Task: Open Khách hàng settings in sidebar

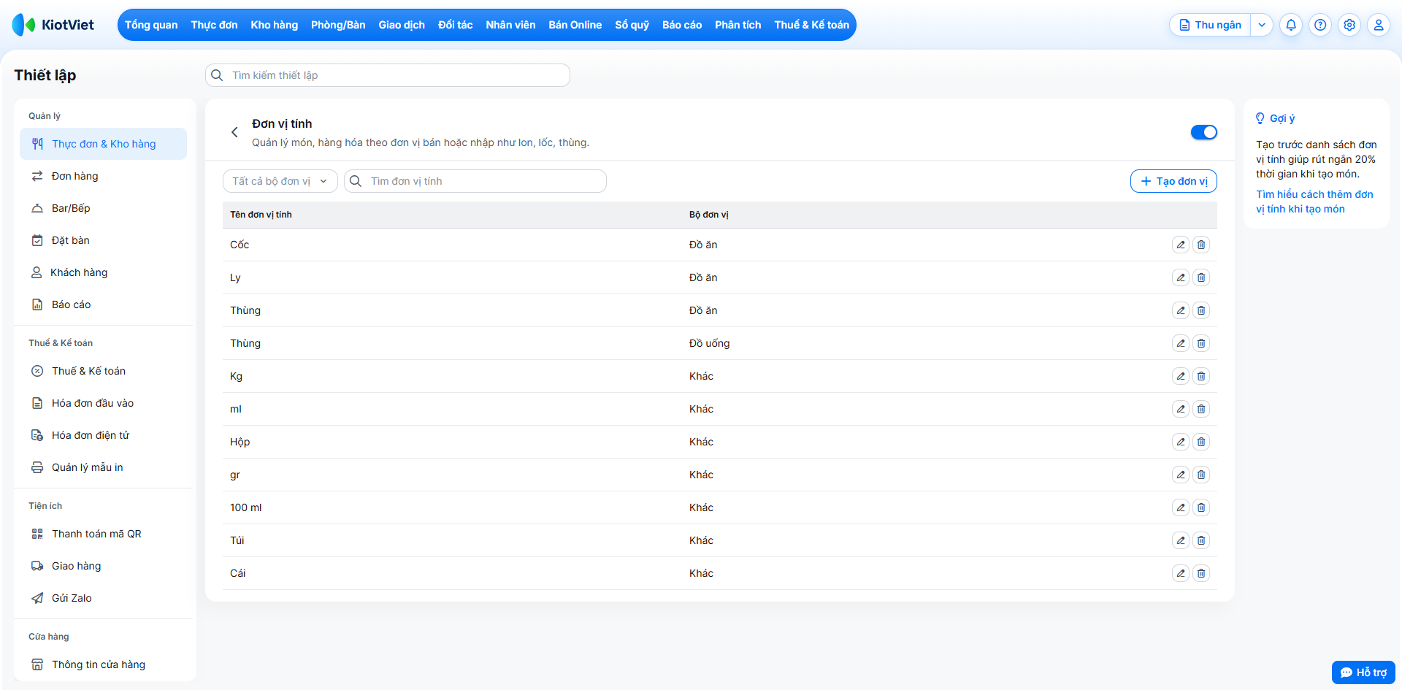Action: (103, 272)
